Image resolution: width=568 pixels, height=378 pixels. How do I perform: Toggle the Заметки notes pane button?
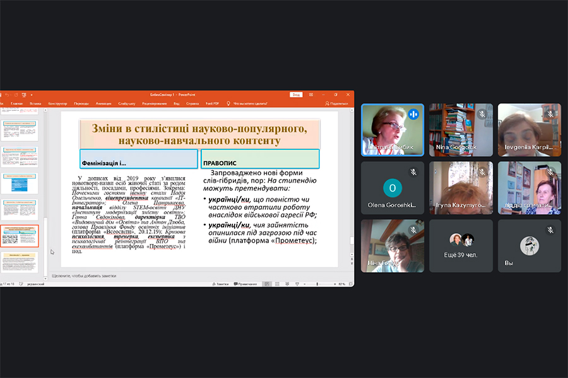[220, 284]
